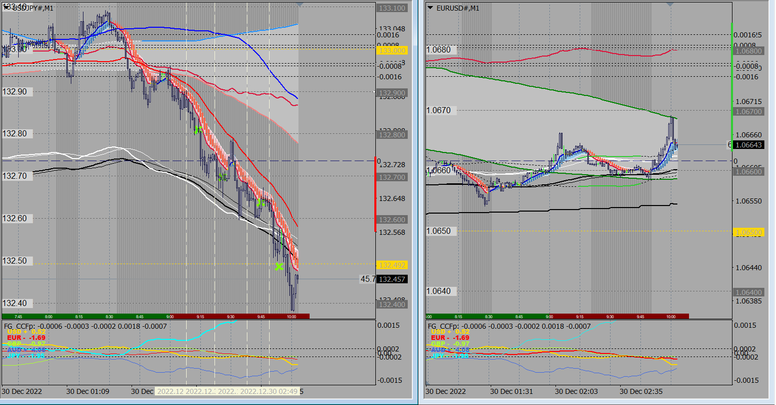This screenshot has height=405, width=776.
Task: Click the 8:00 session time on USDJPY chart
Action: (x=49, y=316)
